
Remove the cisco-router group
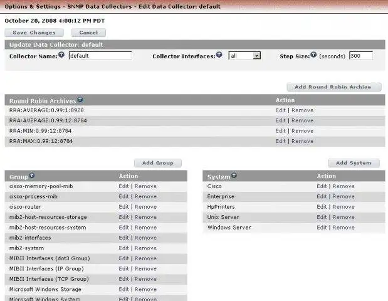click(146, 207)
